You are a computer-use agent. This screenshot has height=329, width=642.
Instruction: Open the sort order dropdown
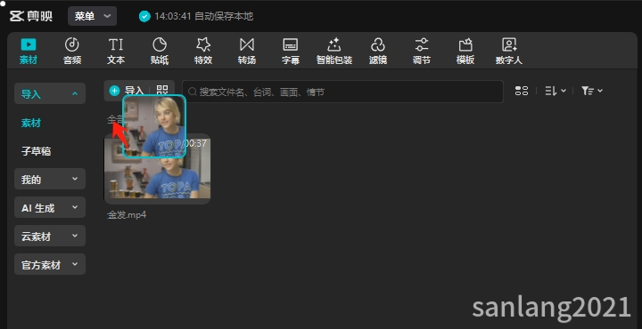point(556,91)
